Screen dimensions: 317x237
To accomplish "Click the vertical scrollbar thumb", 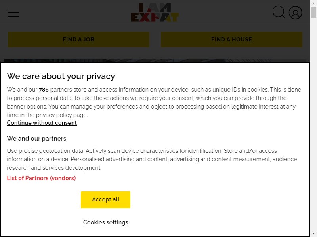I will [x=313, y=12].
